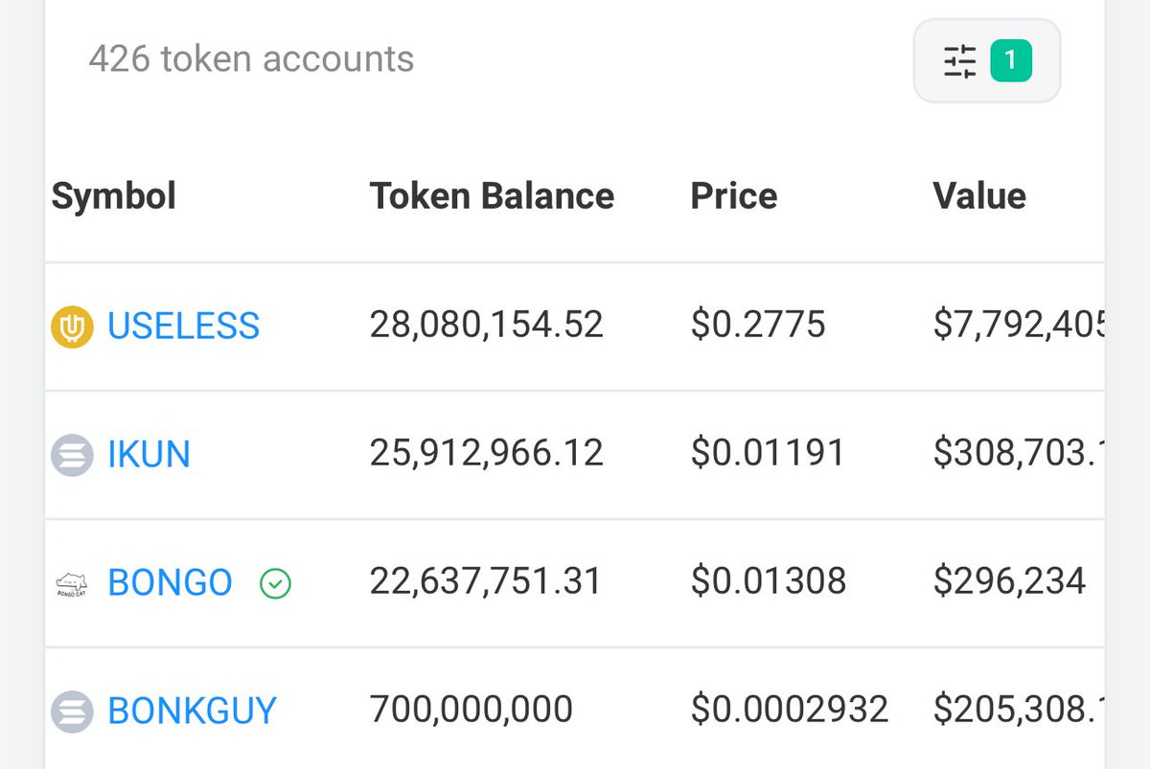Click the USELESS balance 28,080,154.52
This screenshot has width=1150, height=769.
487,326
